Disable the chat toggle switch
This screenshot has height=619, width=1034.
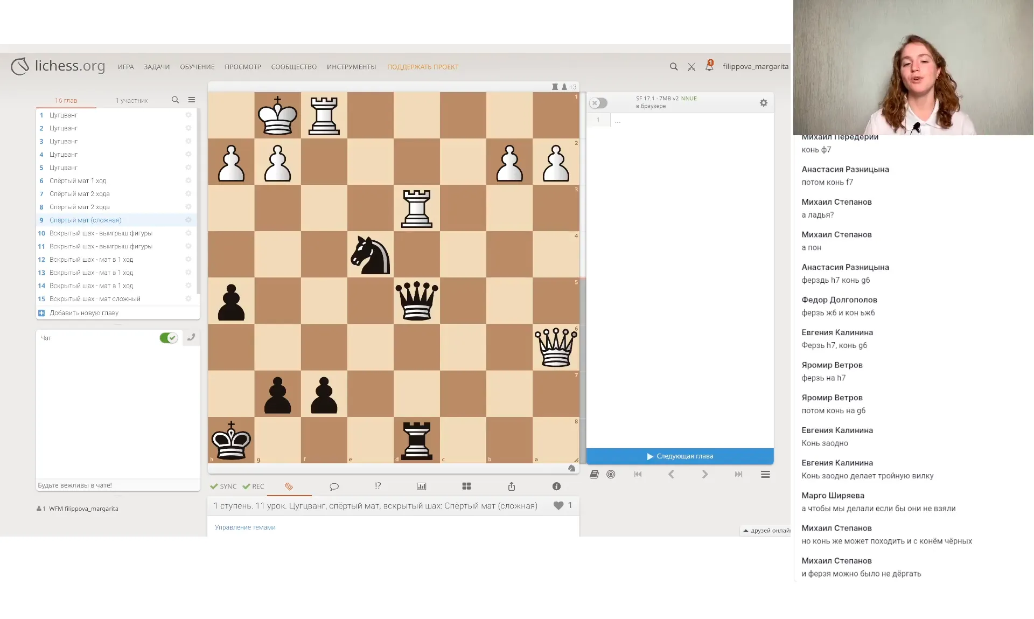coord(168,338)
